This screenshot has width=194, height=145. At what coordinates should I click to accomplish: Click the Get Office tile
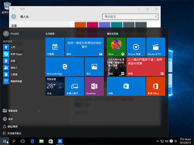(156, 86)
